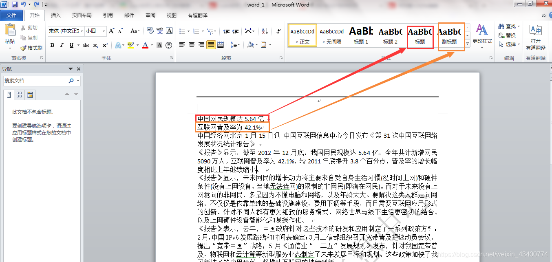
Task: Click the Text Effects glowing A icon
Action: pyautogui.click(x=117, y=45)
